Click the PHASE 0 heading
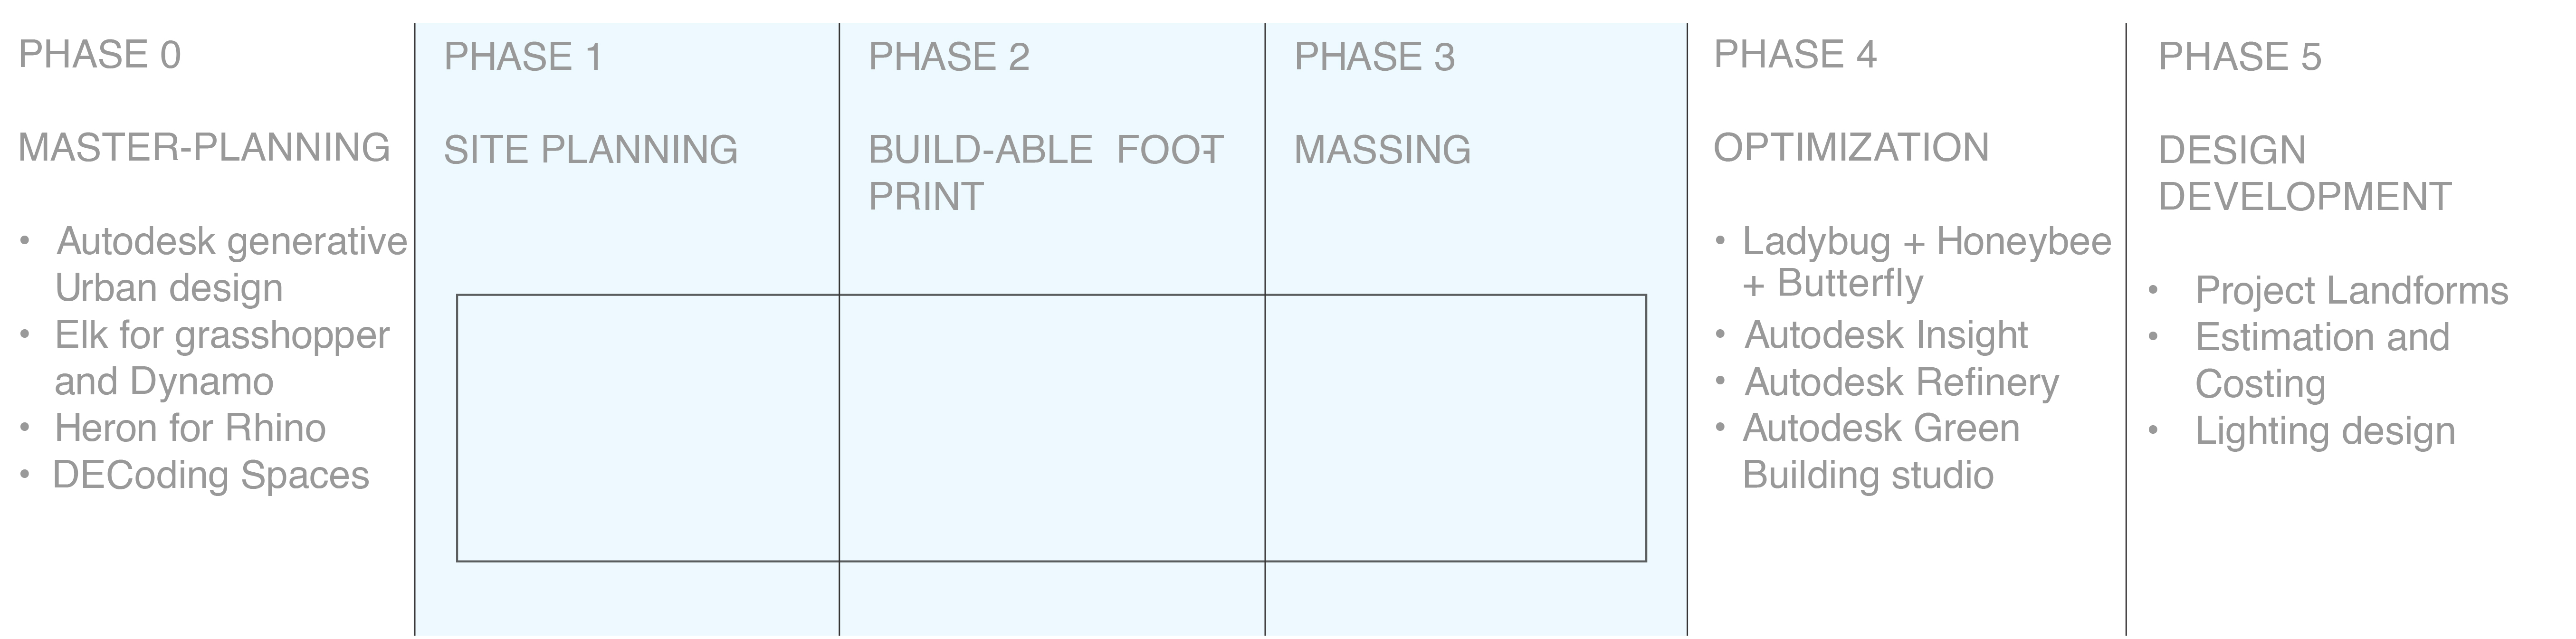2576x639 pixels. [x=100, y=55]
